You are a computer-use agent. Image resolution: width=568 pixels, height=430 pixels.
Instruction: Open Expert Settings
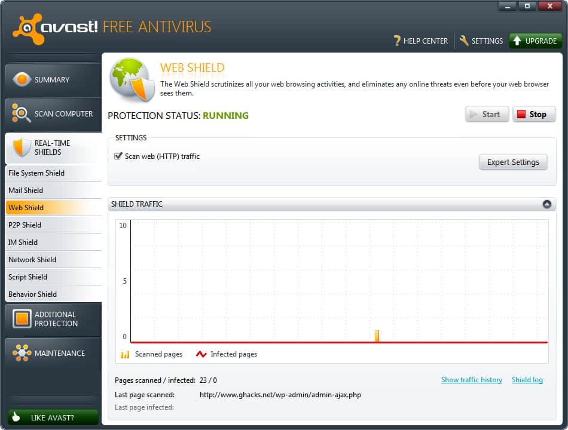pos(512,162)
